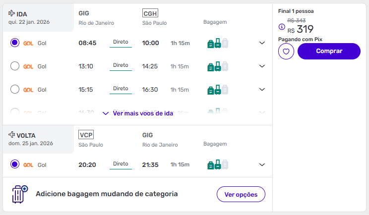This screenshot has height=215, width=369.
Task: Click baggage icons for the 13:10 flight
Action: [218, 66]
